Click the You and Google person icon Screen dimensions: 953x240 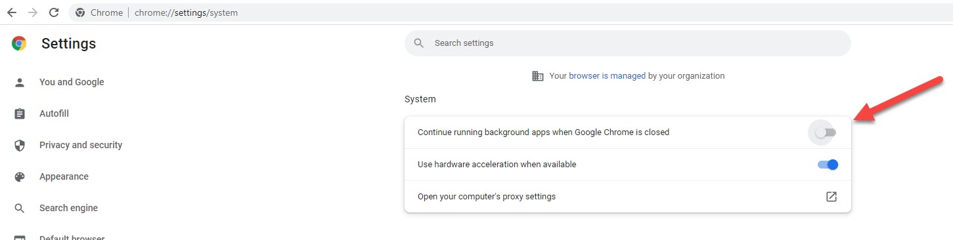[20, 82]
